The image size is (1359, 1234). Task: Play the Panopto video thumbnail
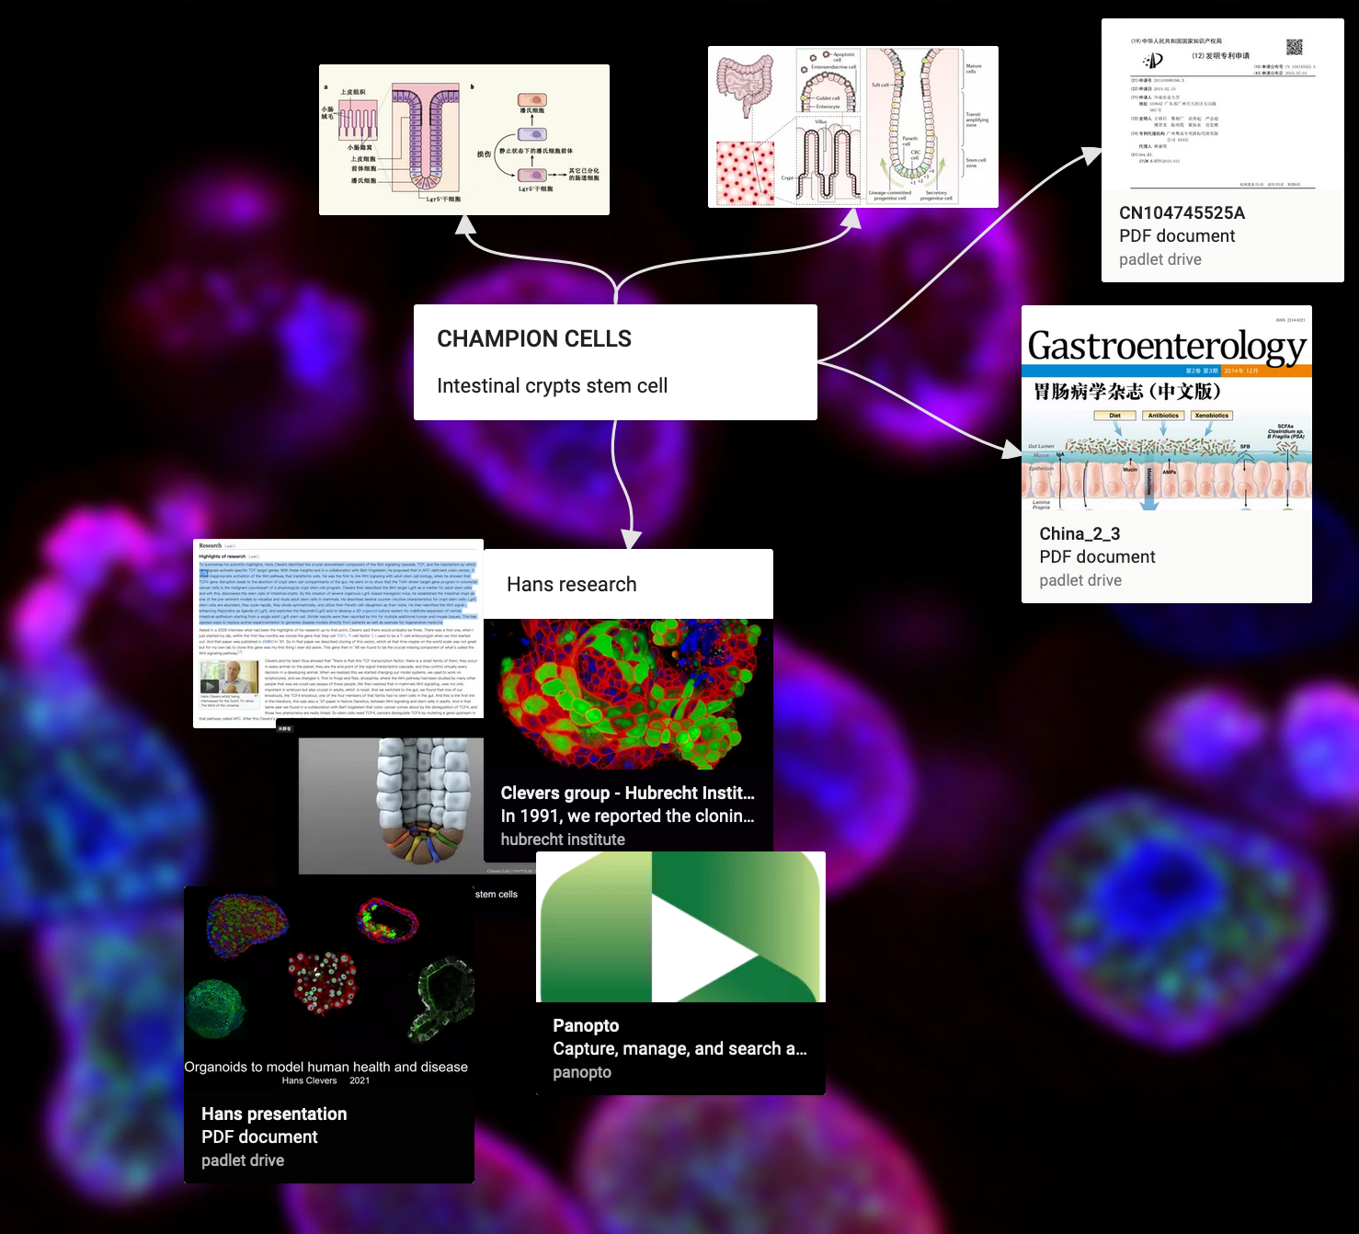pos(680,927)
